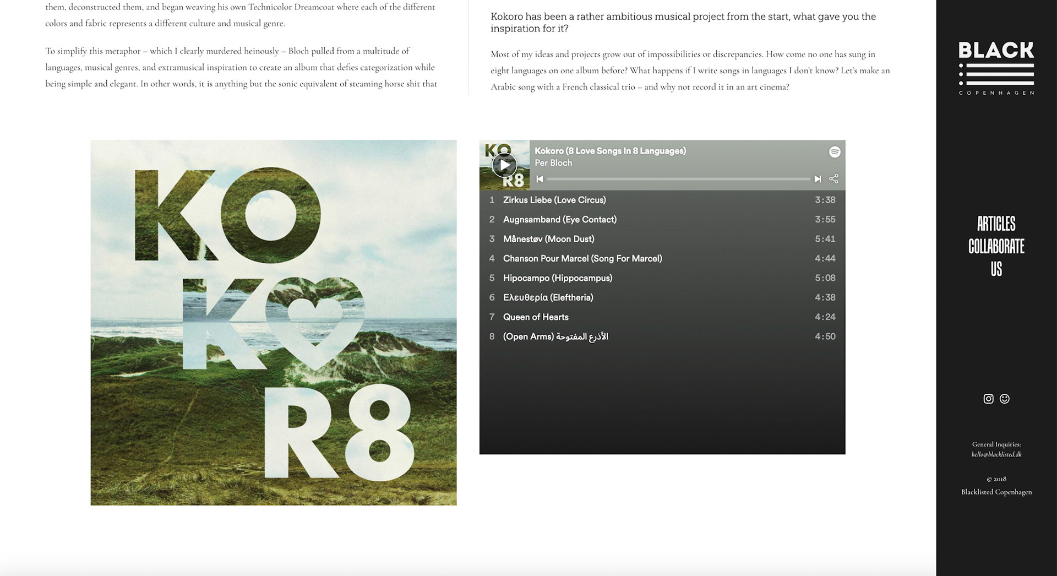The width and height of the screenshot is (1057, 576).
Task: Click the smiley face icon in sidebar
Action: point(1005,399)
